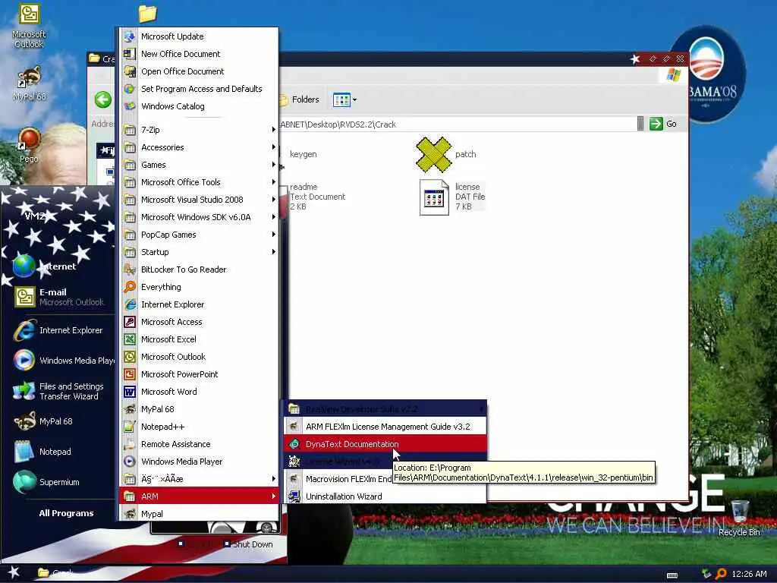This screenshot has height=583, width=777.
Task: Open Remote Assistance icon
Action: (x=129, y=444)
